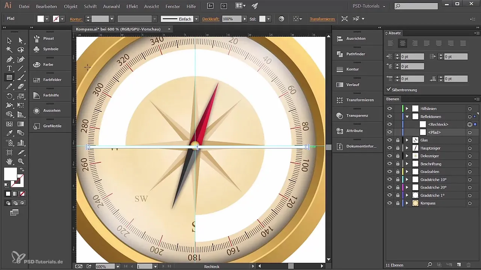Select the Pencil tool
The width and height of the screenshot is (481, 270).
9,87
